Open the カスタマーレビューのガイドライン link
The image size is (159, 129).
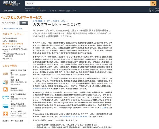76,116
